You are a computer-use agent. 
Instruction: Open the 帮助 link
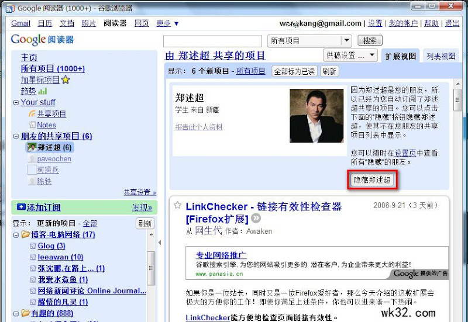[x=432, y=23]
